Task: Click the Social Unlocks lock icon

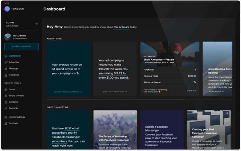Action: point(6,96)
